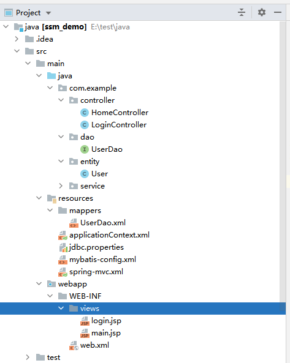Click the ssm_demo module folder icon
Image resolution: width=290 pixels, height=363 pixels.
[18, 27]
